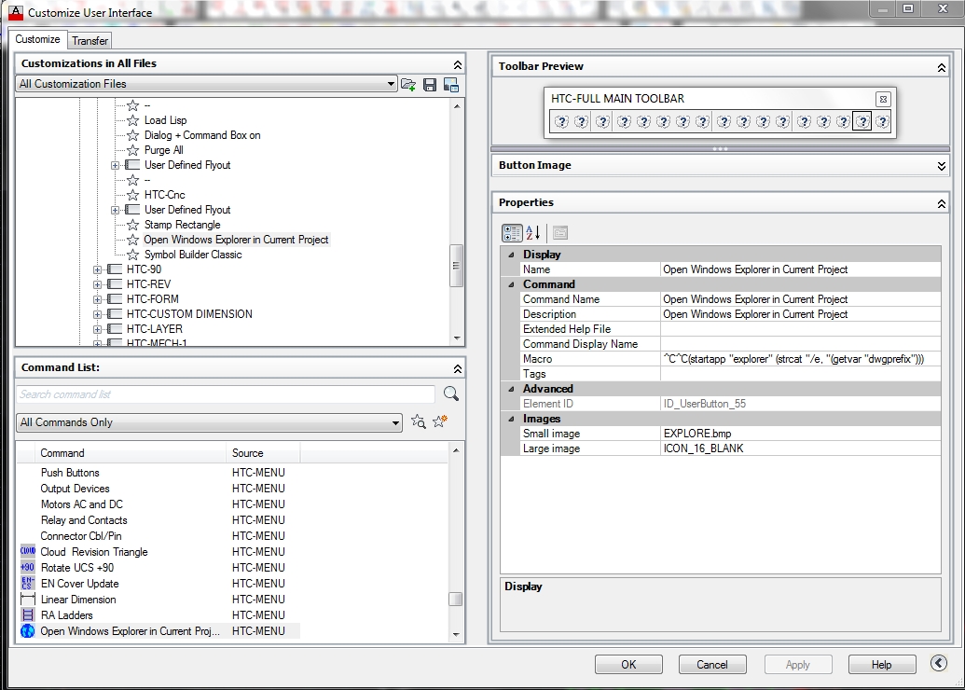
Task: Select Dialog + Command Box on item
Action: point(202,135)
